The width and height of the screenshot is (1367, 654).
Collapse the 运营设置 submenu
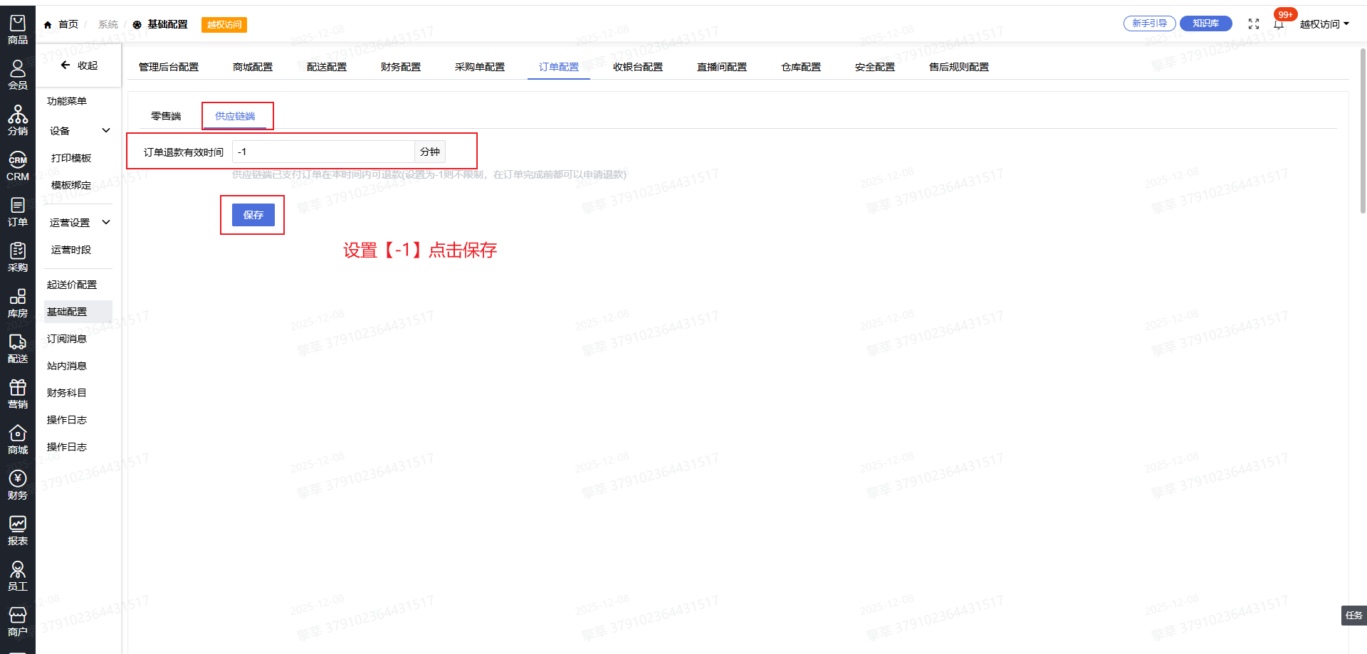click(x=79, y=223)
